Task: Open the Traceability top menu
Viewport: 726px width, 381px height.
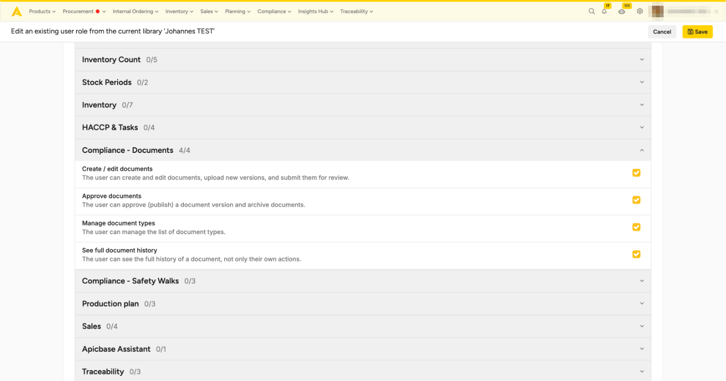Action: [357, 12]
